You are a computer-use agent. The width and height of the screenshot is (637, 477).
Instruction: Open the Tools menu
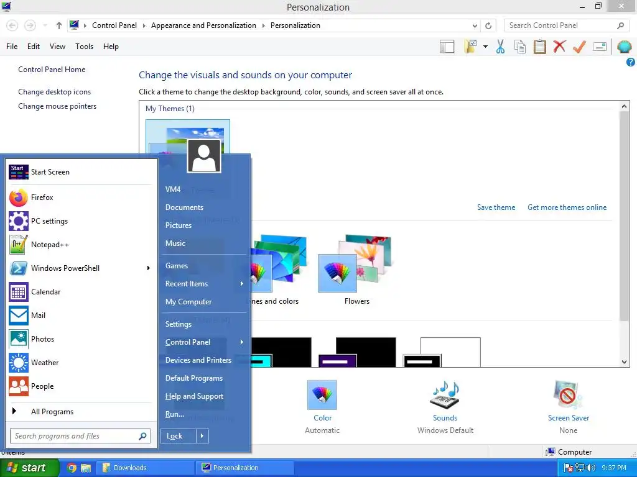pos(84,47)
